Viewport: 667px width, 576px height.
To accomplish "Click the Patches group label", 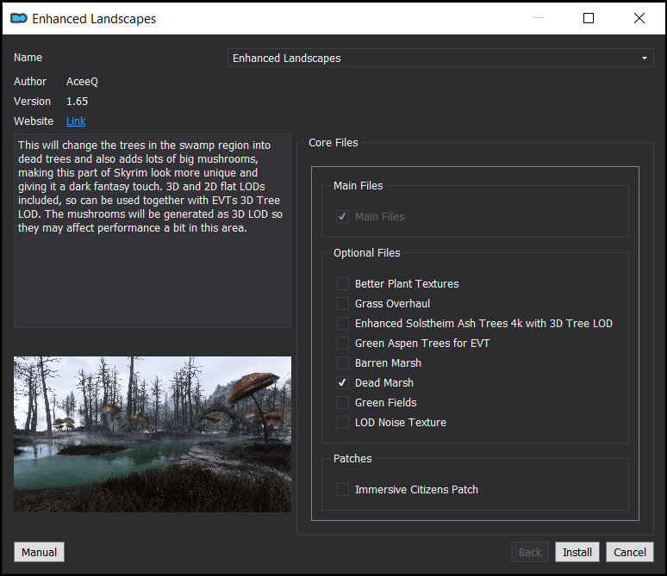I will point(352,459).
